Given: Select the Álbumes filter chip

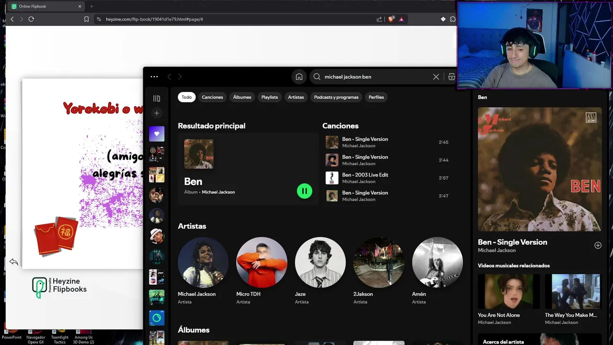Looking at the screenshot, I should click(x=242, y=97).
